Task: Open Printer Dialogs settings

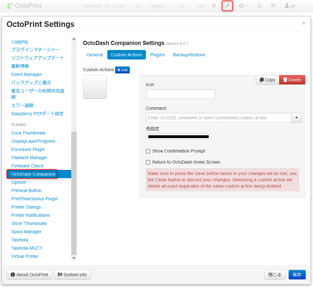Action: point(26,207)
